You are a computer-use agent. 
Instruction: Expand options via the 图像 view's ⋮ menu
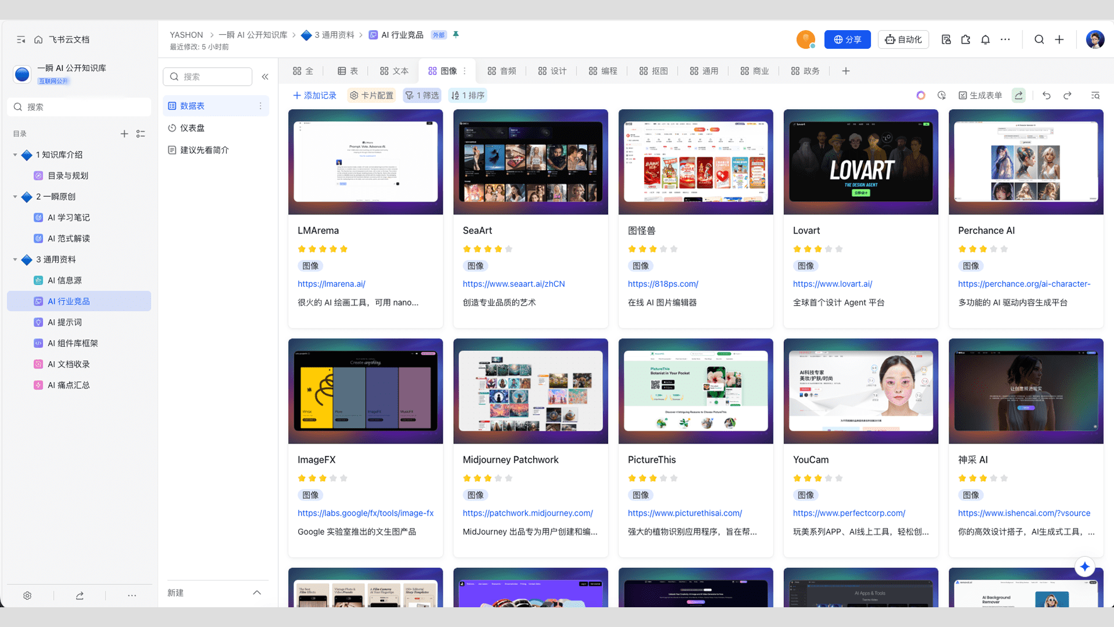point(464,71)
